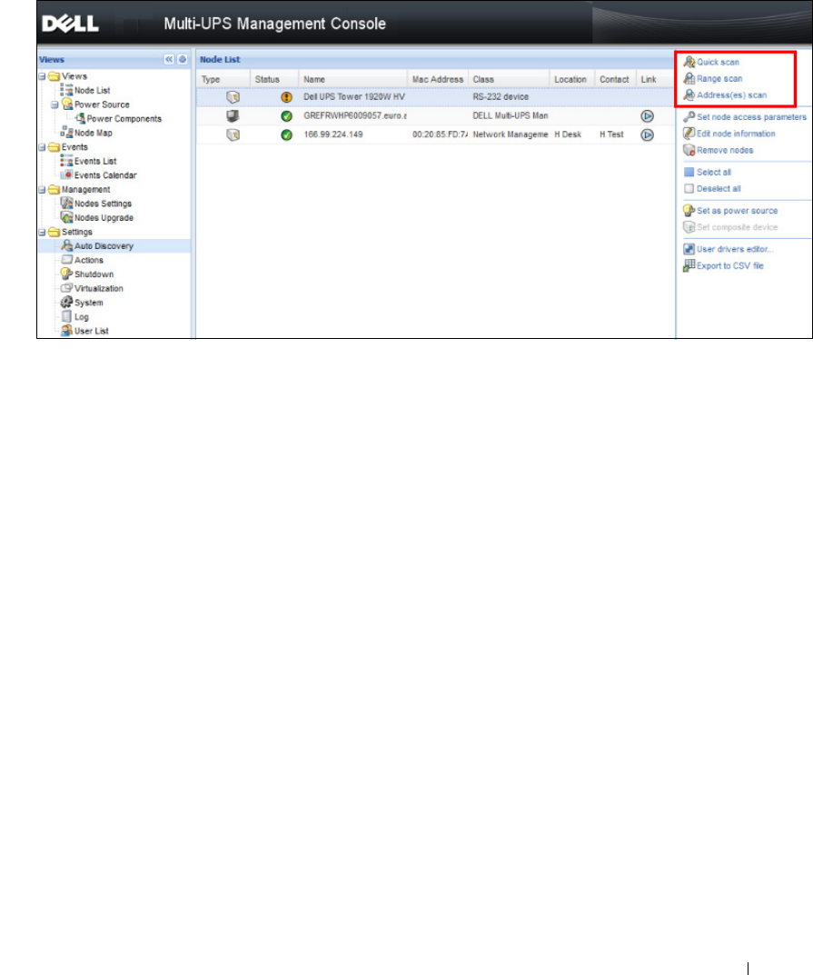Image resolution: width=813 pixels, height=975 pixels.
Task: Open link arrow for GREFRWHP6009057 row
Action: [x=647, y=116]
